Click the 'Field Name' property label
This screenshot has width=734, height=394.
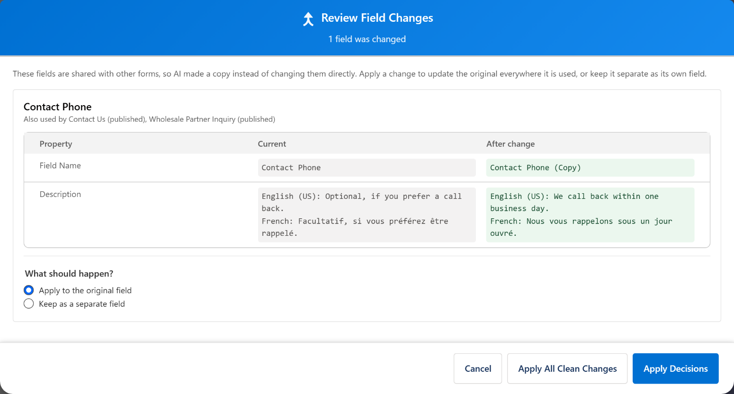[60, 166]
